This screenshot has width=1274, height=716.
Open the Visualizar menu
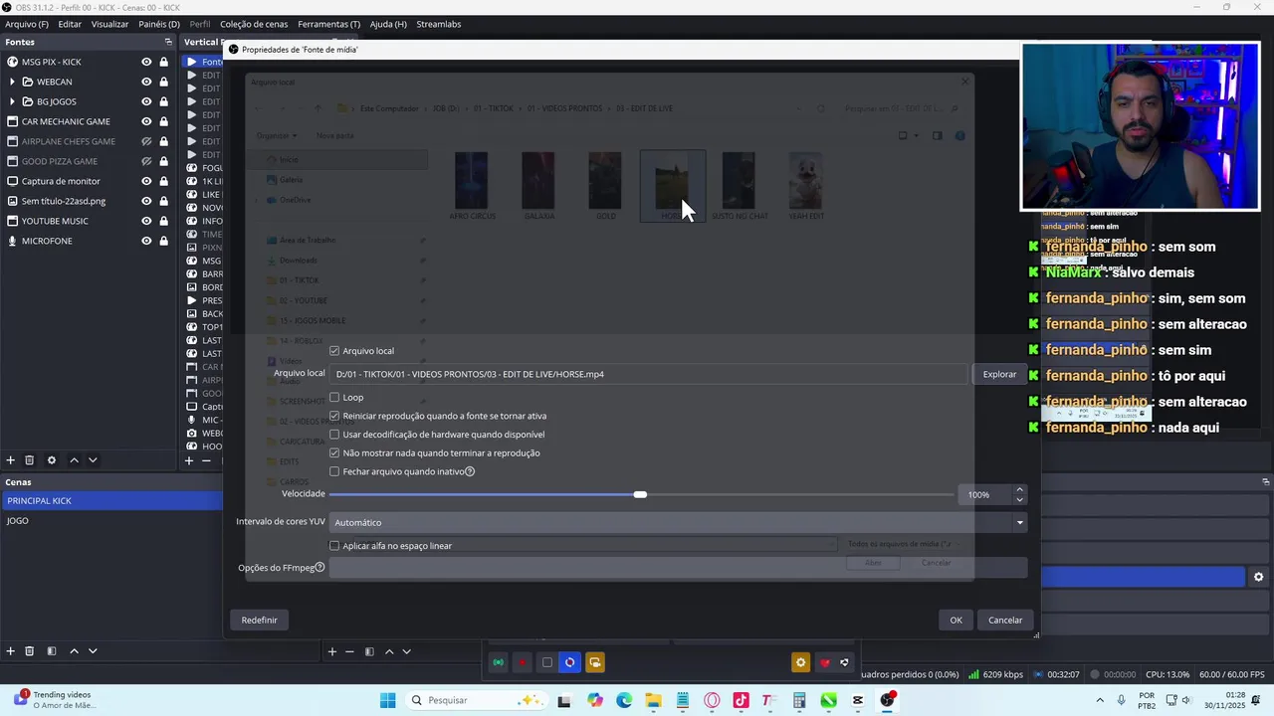[109, 24]
